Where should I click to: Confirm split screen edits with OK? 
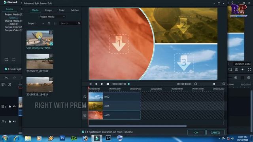tap(196, 133)
